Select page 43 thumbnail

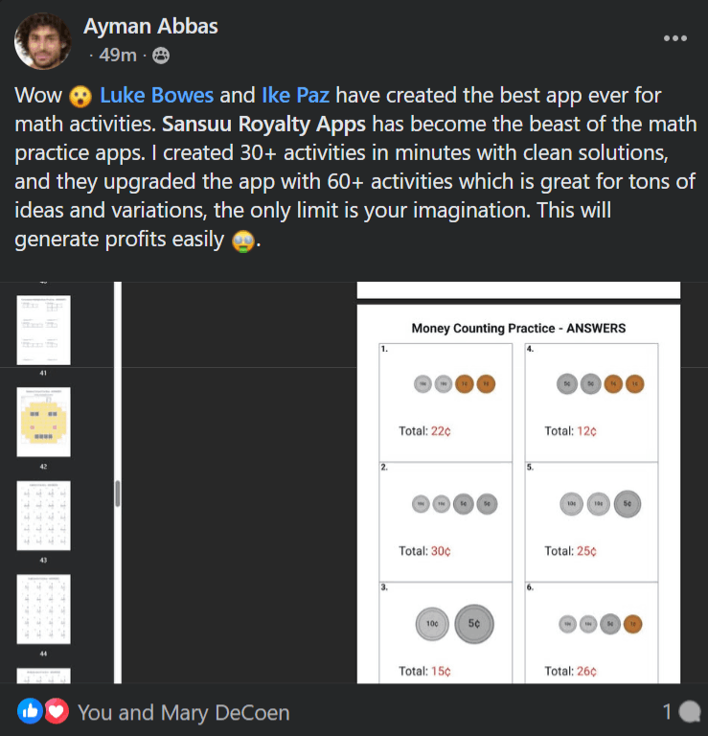pyautogui.click(x=43, y=516)
